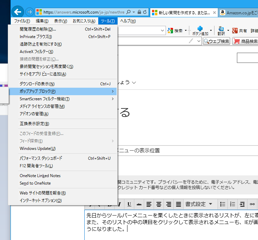Open the ファイル(F) menu
The image size is (258, 240).
(22, 21)
